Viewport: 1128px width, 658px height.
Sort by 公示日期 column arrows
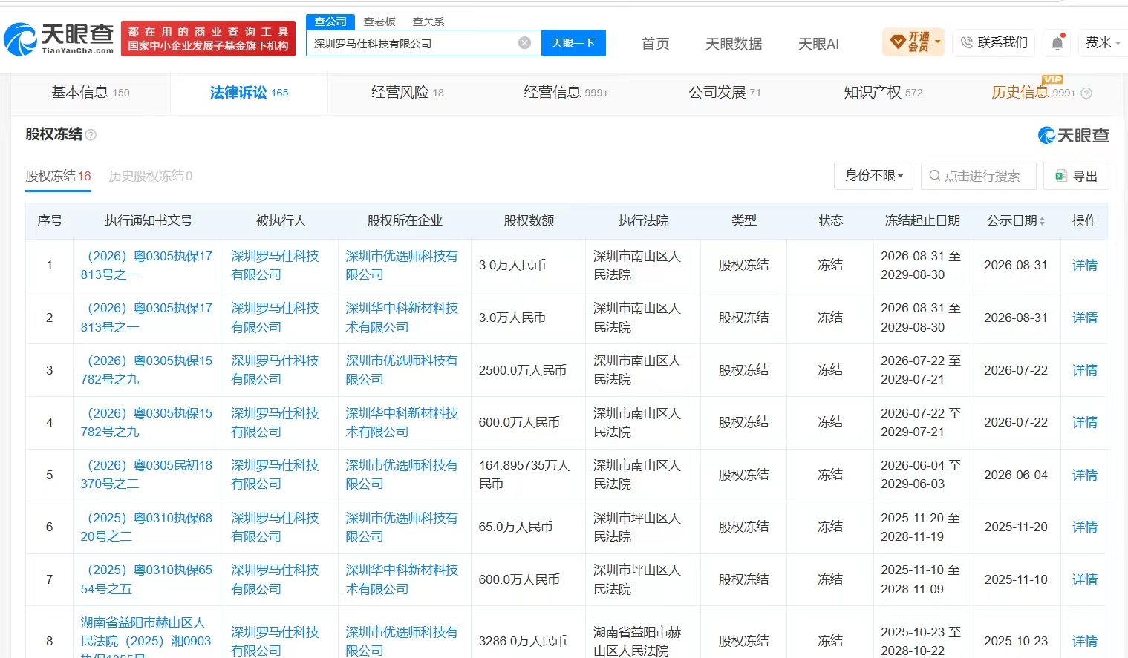tap(1042, 221)
